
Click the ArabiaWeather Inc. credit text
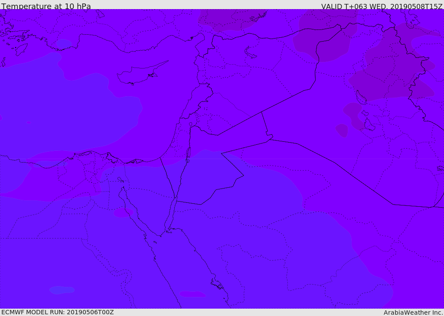413,313
